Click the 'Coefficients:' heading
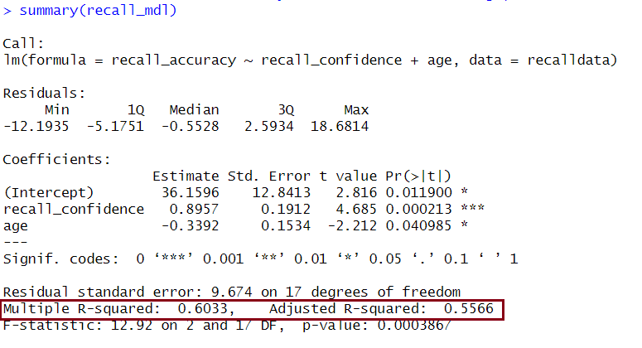The height and width of the screenshot is (348, 642). pyautogui.click(x=56, y=159)
